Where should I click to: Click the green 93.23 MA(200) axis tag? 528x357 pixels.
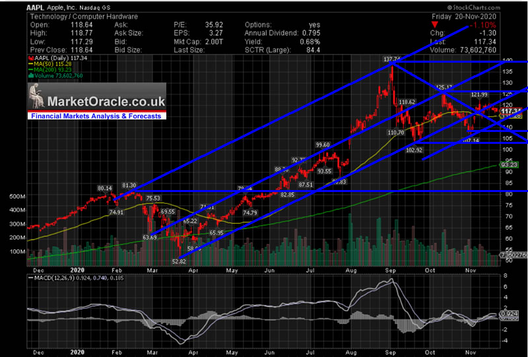click(509, 165)
